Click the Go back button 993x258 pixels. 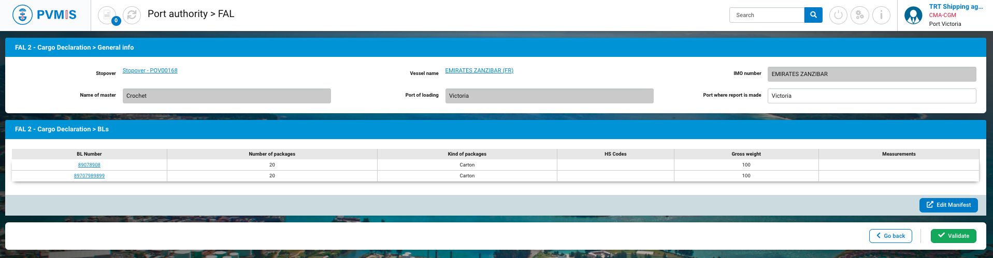pyautogui.click(x=890, y=236)
